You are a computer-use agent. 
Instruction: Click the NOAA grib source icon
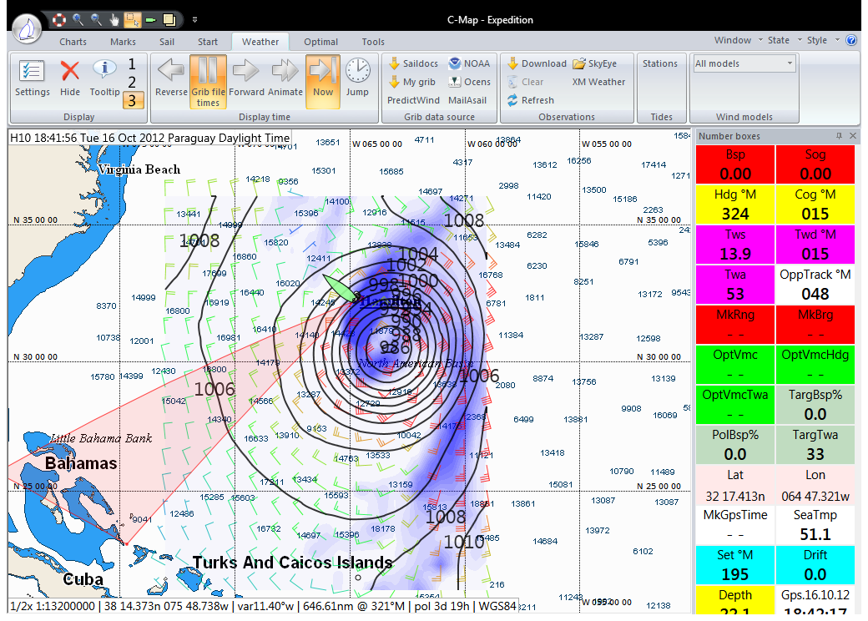[x=469, y=63]
